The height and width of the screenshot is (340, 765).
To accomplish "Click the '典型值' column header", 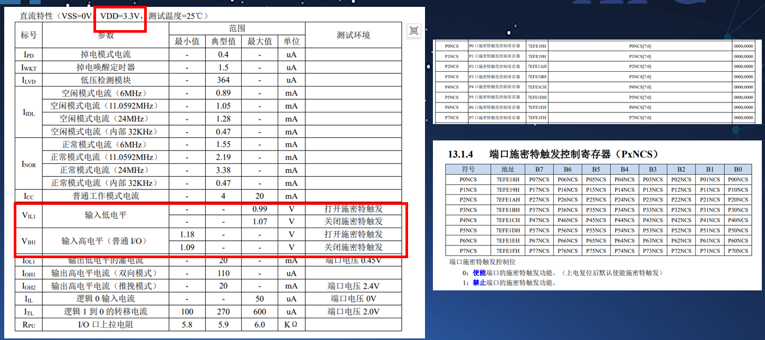I will click(223, 41).
